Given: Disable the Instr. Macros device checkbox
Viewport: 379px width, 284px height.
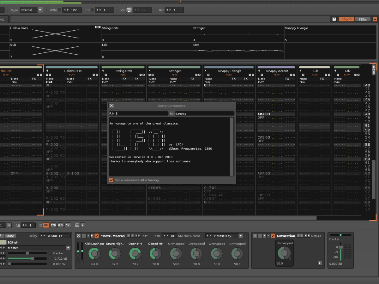Looking at the screenshot, I should point(97,236).
